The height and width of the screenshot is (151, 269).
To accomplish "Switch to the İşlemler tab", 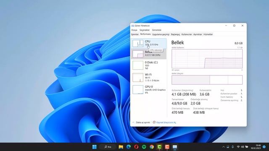I will (x=135, y=34).
